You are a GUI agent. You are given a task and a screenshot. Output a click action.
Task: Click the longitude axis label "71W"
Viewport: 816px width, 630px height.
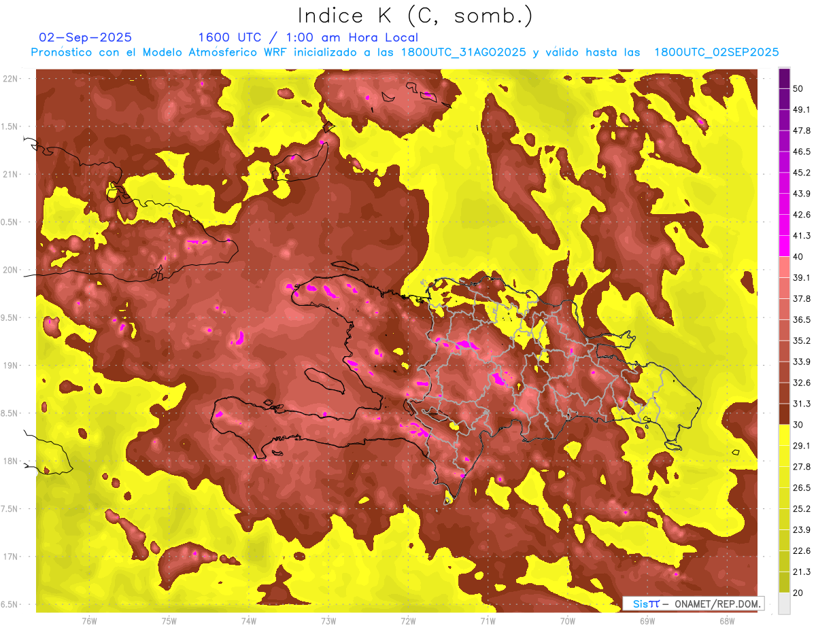pos(488,621)
